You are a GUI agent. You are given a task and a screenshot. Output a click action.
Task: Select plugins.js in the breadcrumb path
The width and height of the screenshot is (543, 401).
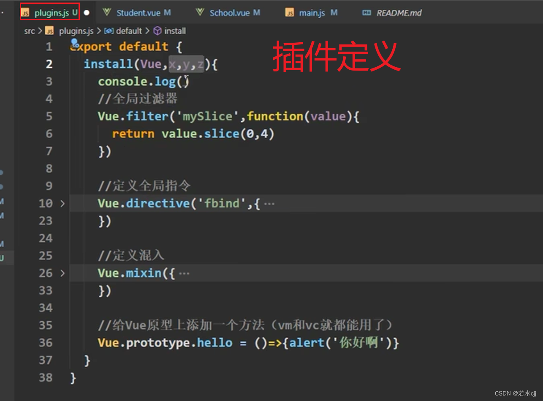76,31
